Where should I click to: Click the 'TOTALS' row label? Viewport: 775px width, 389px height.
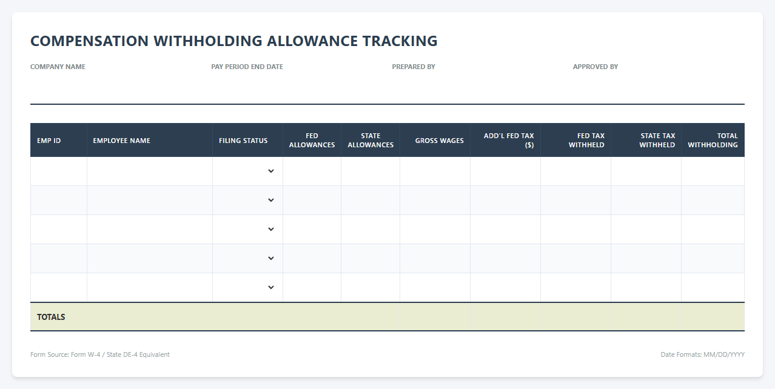pos(51,317)
